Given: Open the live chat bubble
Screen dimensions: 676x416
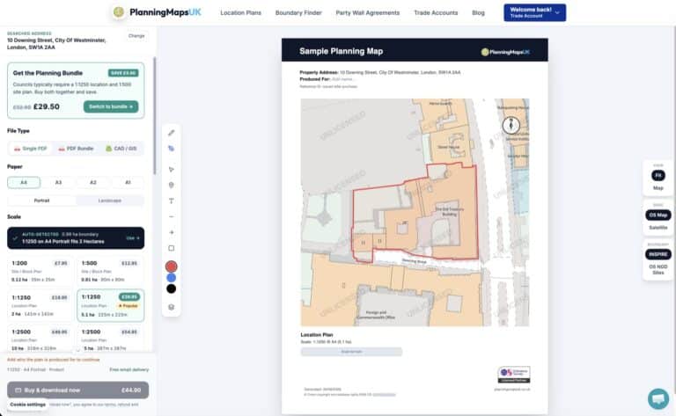Looking at the screenshot, I should [x=658, y=398].
